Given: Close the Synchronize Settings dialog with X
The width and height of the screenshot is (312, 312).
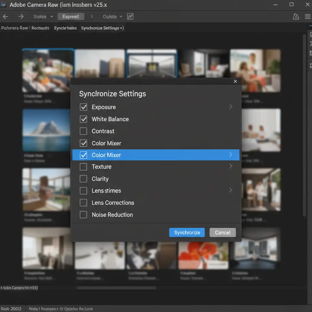Looking at the screenshot, I should [235, 81].
